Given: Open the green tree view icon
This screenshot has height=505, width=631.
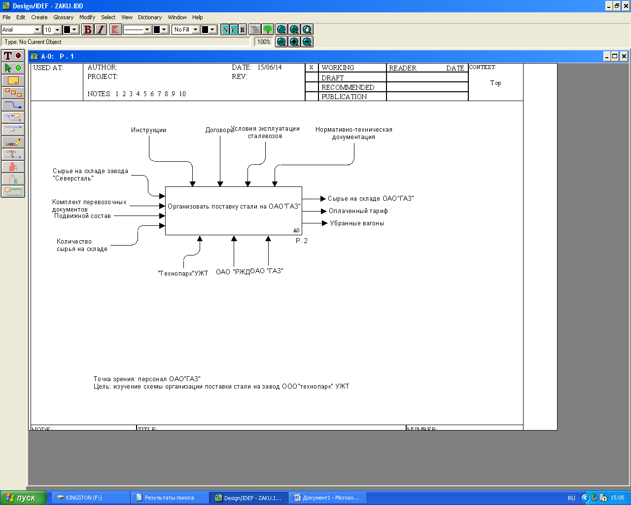Looking at the screenshot, I should click(x=268, y=30).
